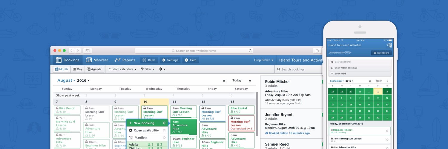Open the Items section

(x=149, y=60)
